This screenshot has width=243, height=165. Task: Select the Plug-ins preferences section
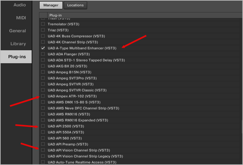click(x=16, y=57)
